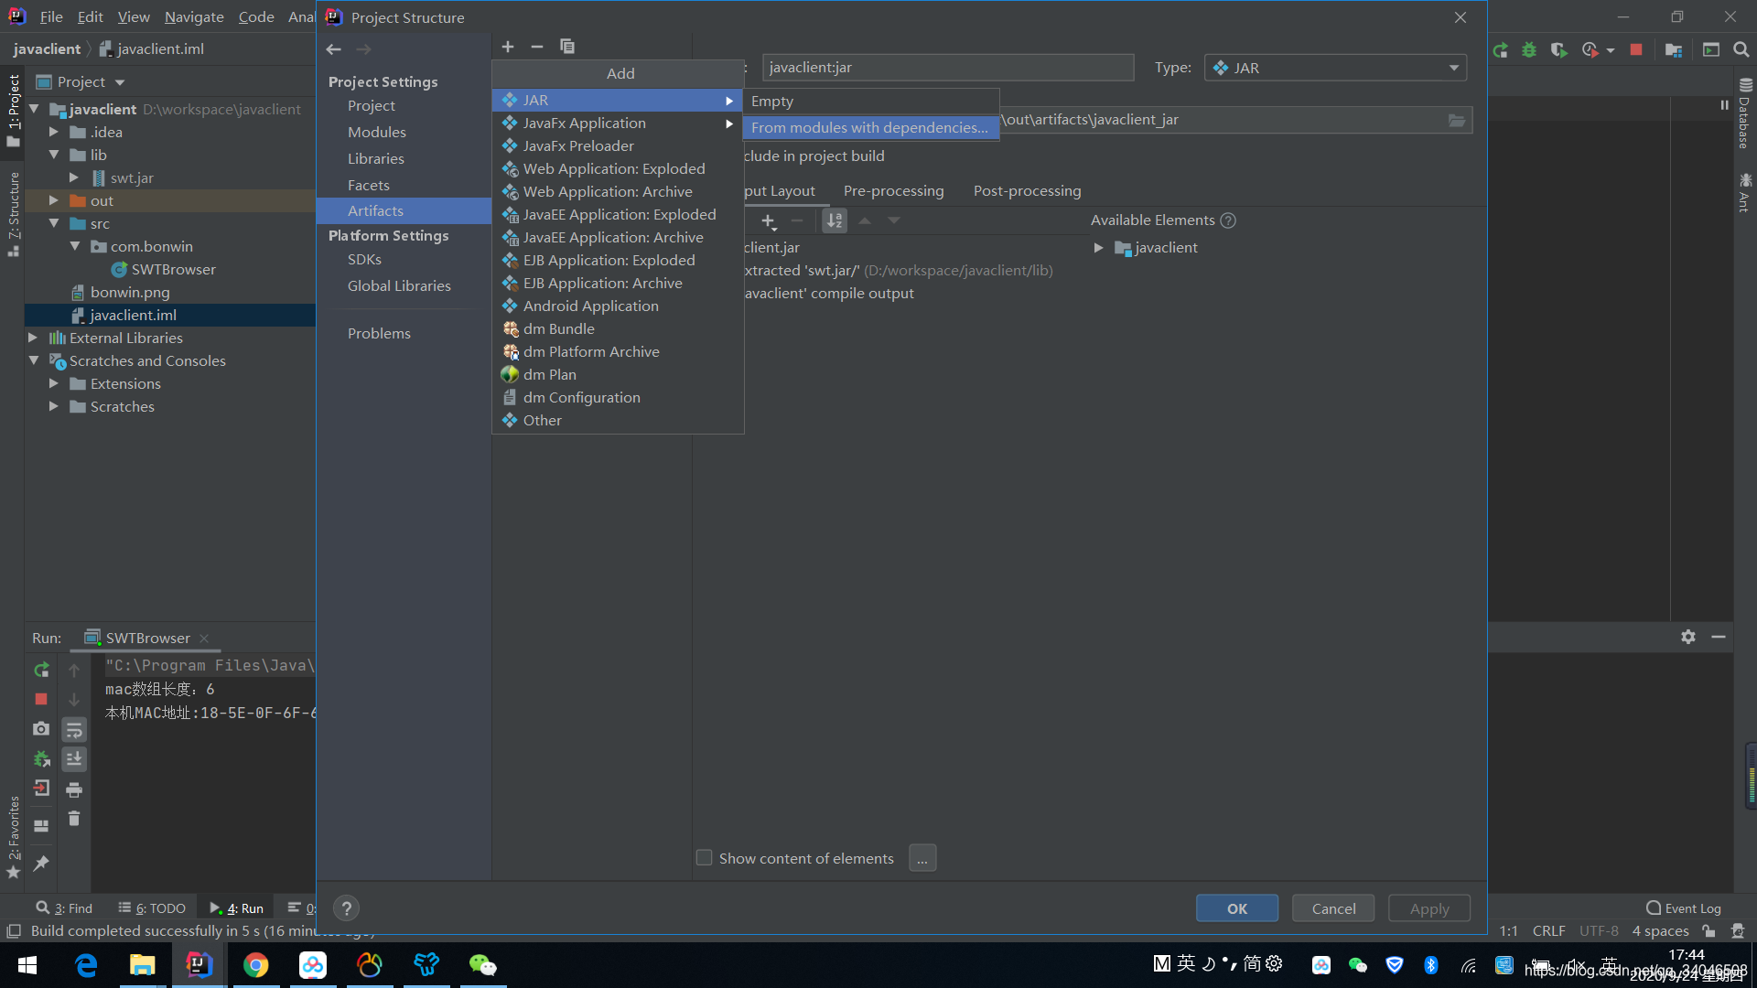
Task: Open the TODO tool window tab
Action: click(x=152, y=908)
